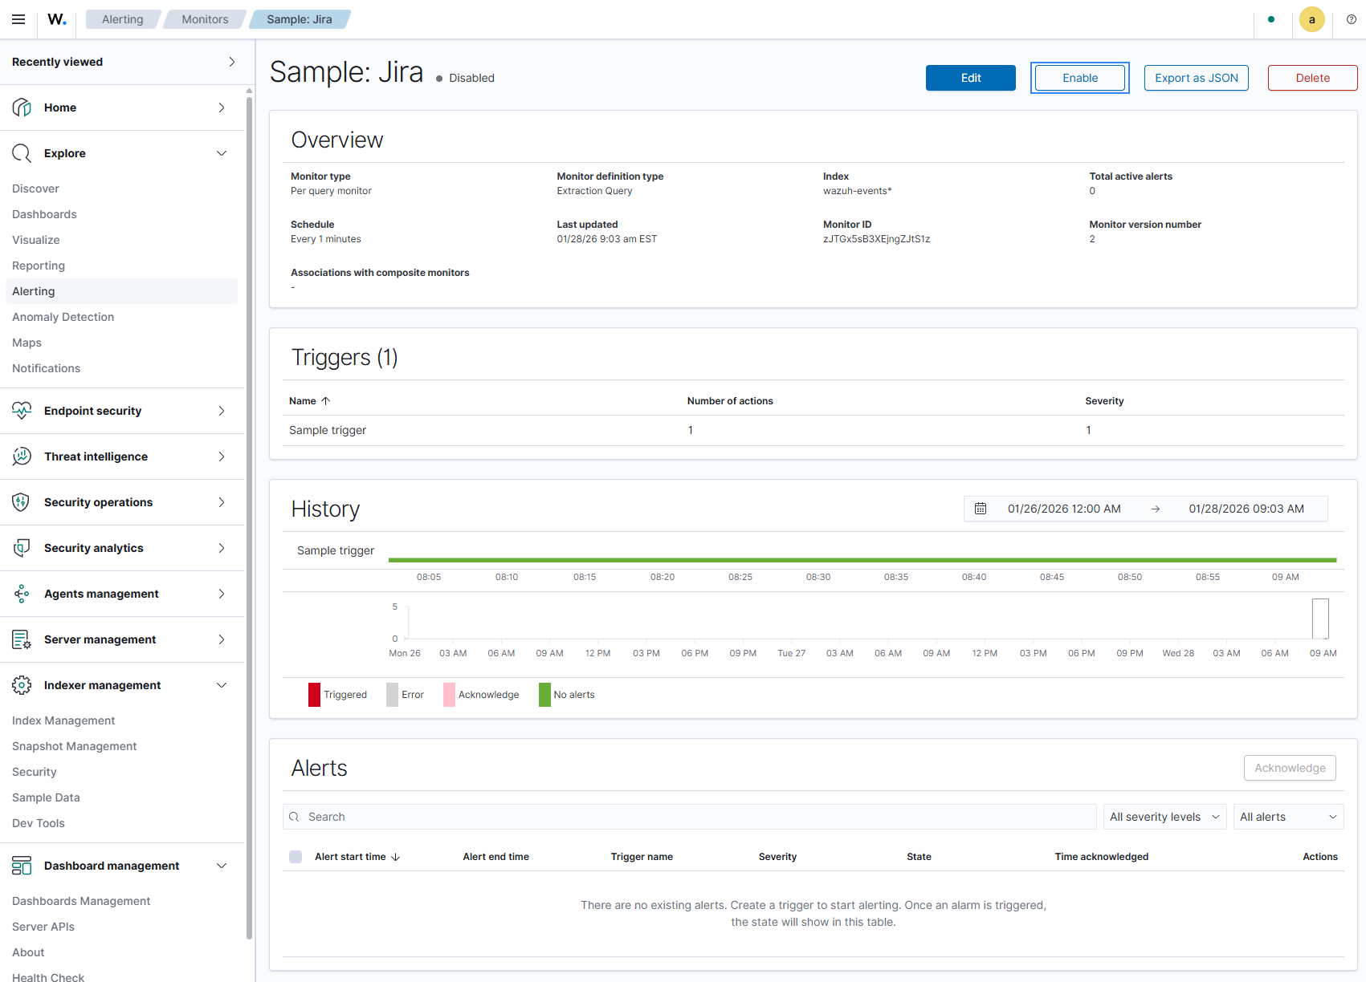Open Anomaly Detection in the sidebar

(x=63, y=317)
